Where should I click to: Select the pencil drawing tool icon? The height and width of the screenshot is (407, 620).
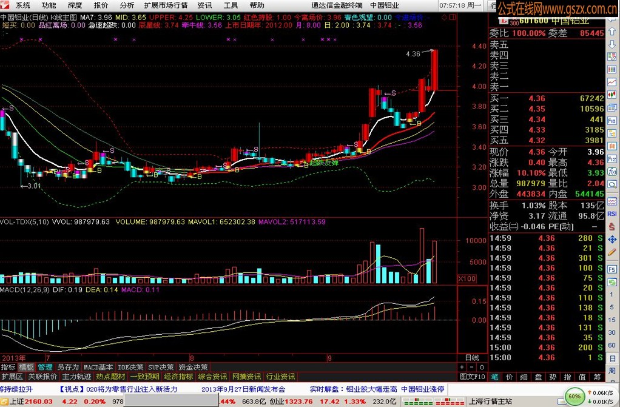[x=612, y=252]
